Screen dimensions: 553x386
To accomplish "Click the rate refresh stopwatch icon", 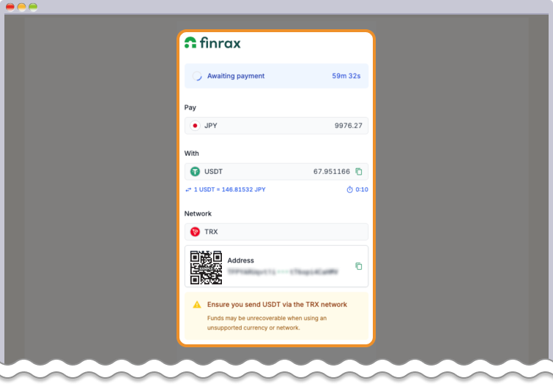I will pos(349,189).
